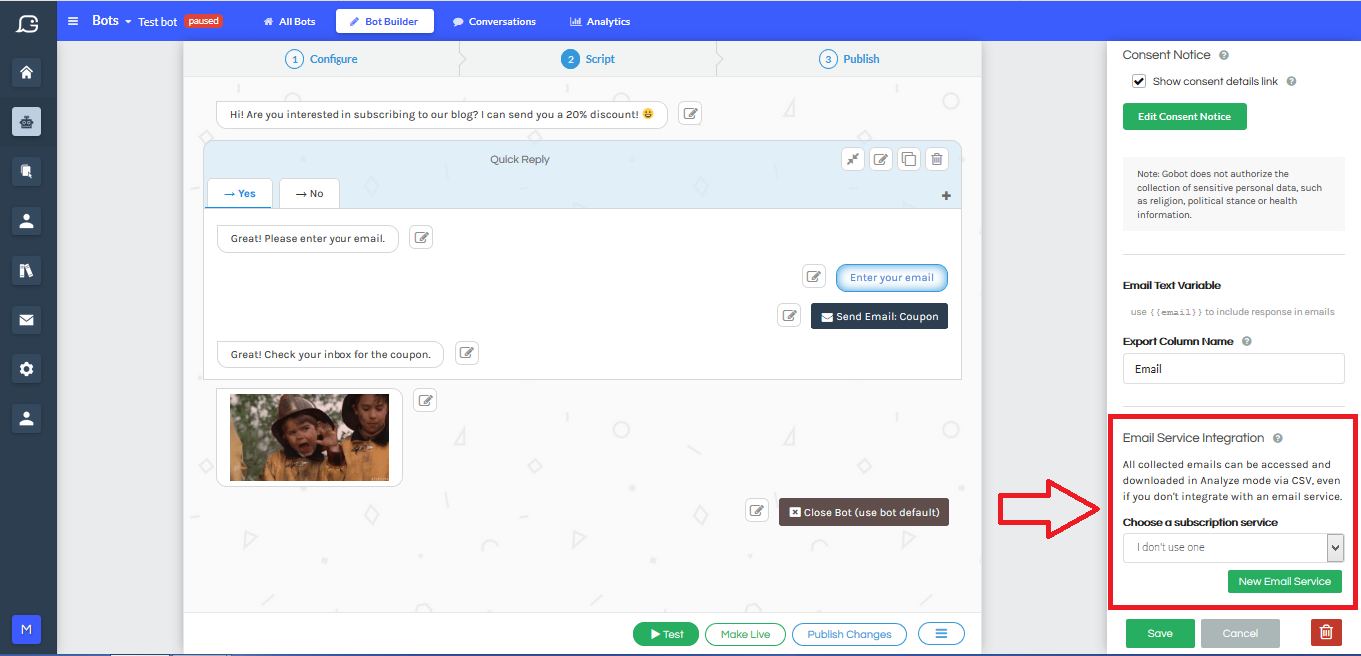Cancel the settings changes
1361x656 pixels.
coord(1240,634)
